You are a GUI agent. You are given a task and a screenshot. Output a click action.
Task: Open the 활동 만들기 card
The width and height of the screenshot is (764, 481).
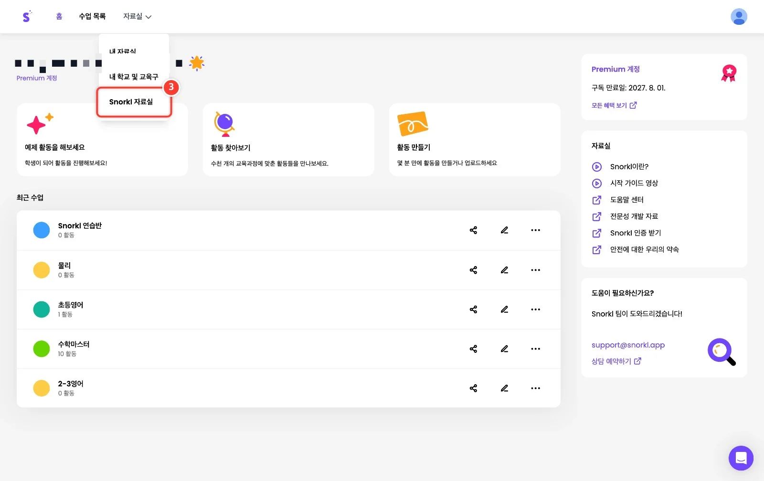[475, 140]
